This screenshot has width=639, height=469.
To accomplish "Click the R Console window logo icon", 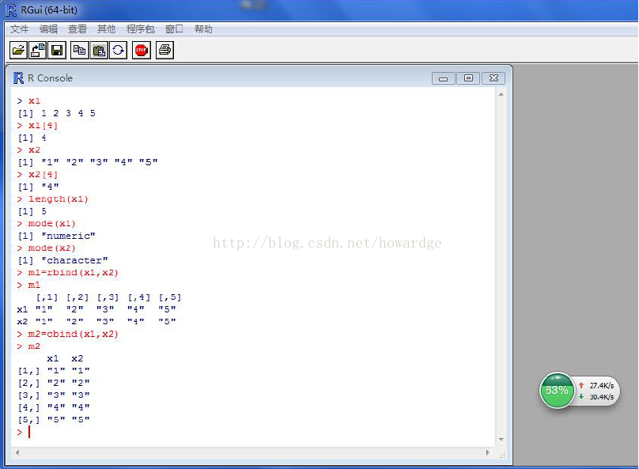I will (18, 78).
